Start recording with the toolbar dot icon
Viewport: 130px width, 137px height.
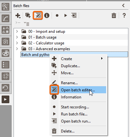pyautogui.click(x=57, y=15)
